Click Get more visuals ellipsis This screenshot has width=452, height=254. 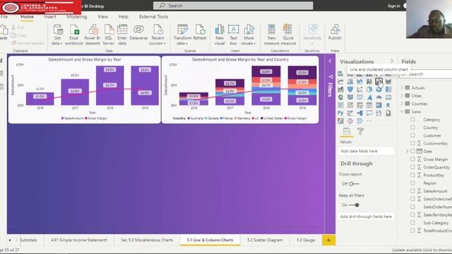tap(369, 121)
